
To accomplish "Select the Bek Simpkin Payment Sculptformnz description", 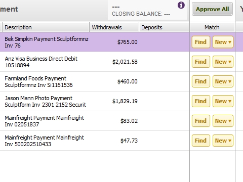I will 47,42.
